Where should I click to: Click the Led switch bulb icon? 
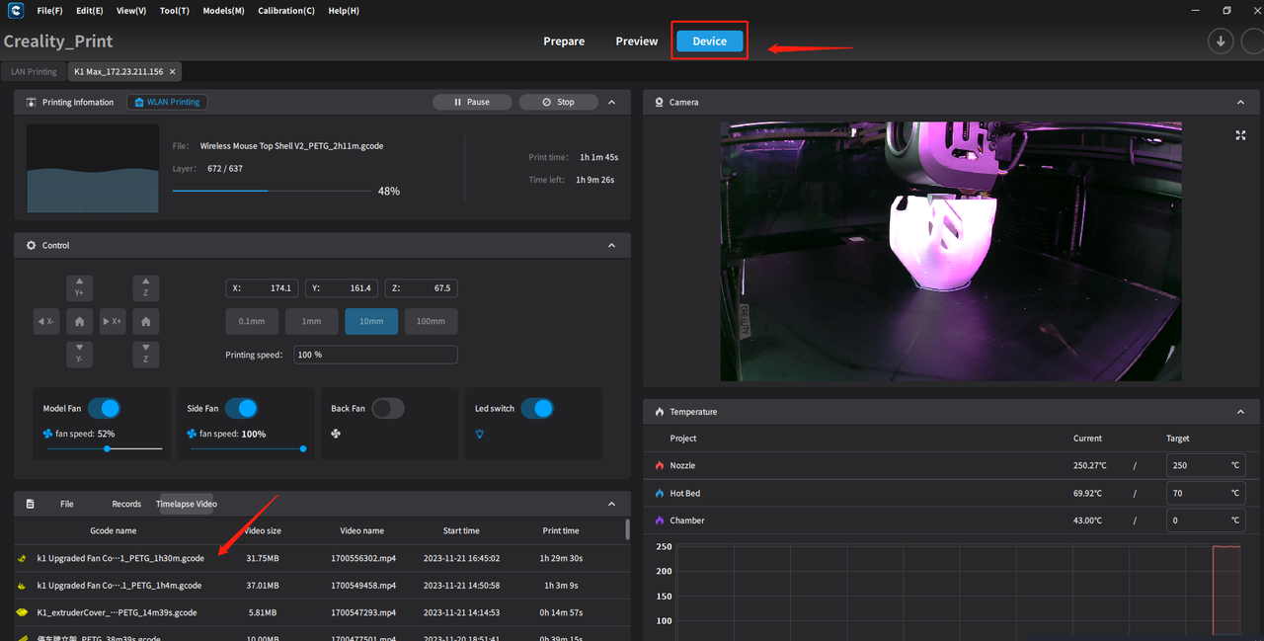[480, 434]
